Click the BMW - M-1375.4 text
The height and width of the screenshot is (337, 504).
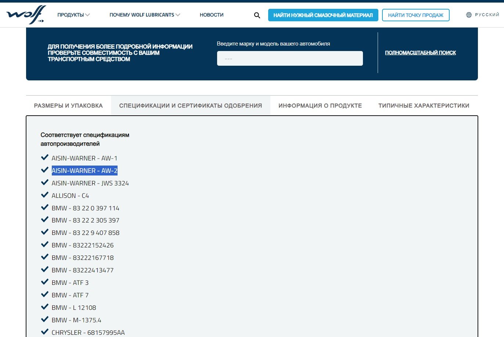point(76,320)
